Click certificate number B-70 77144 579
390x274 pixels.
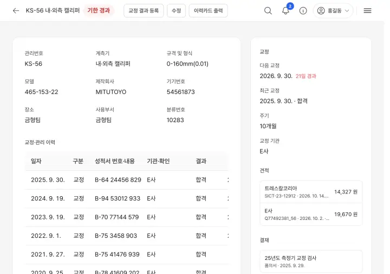(x=116, y=217)
